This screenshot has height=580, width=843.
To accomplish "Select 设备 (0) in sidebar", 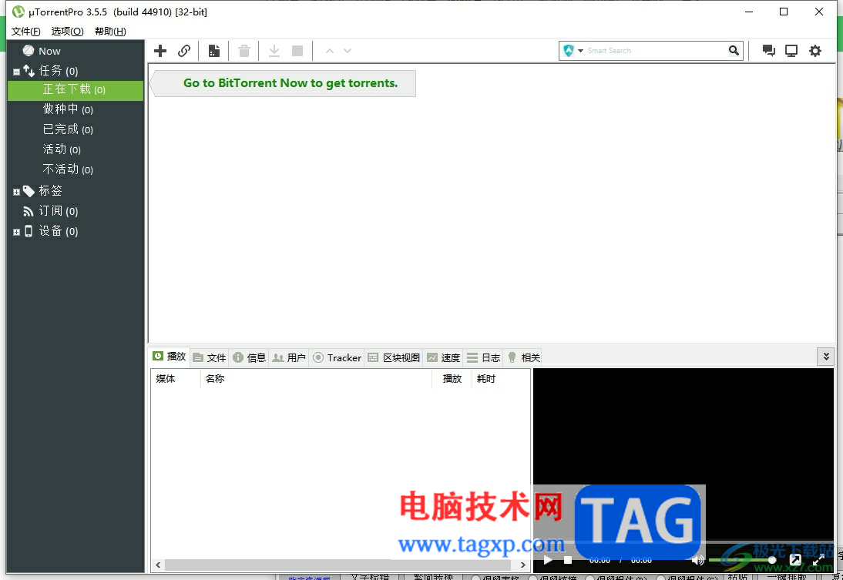I will point(58,231).
